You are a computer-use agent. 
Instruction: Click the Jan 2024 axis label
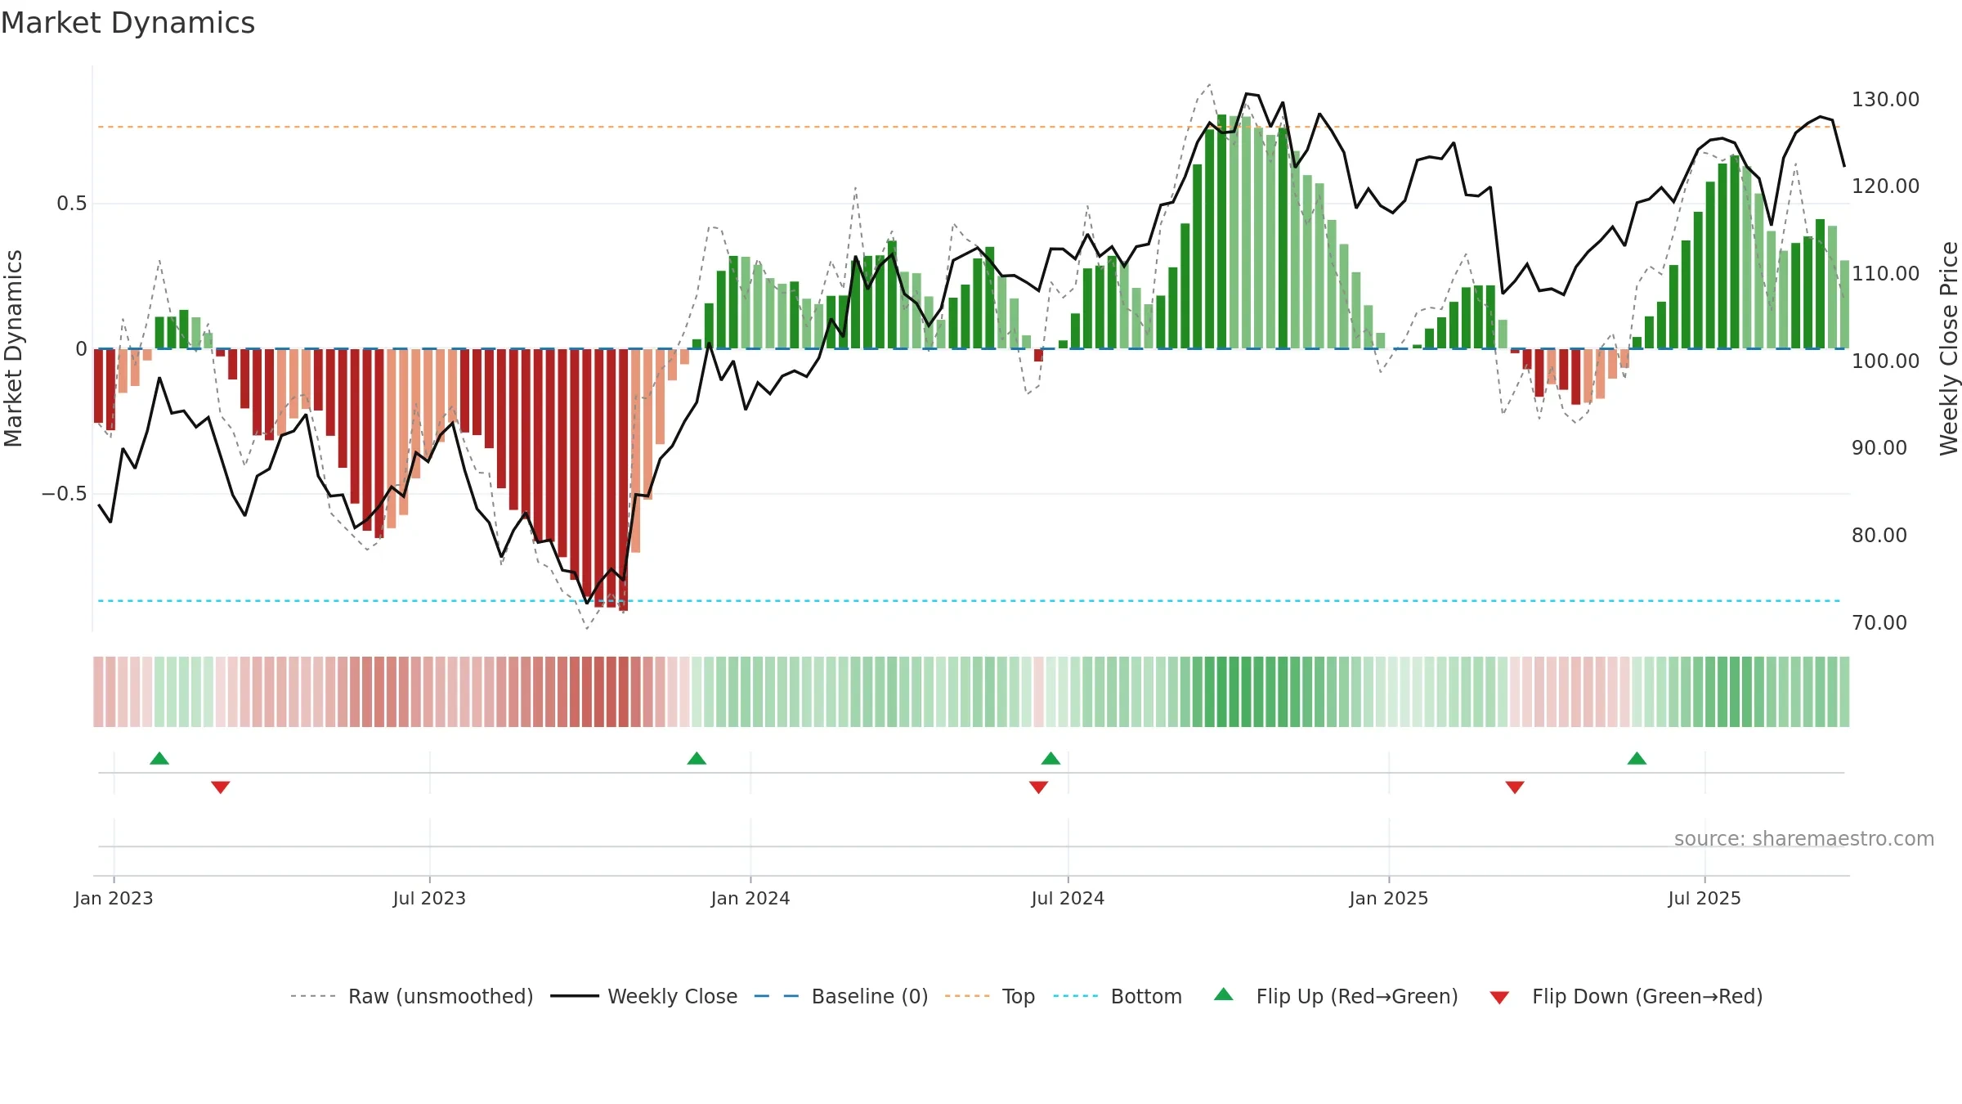[x=750, y=898]
